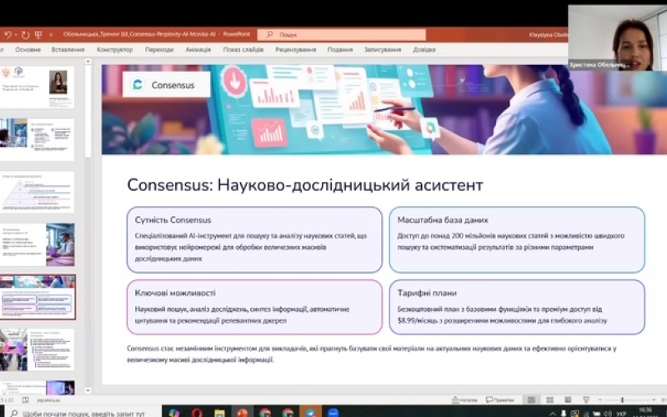Image resolution: width=667 pixels, height=417 pixels.
Task: Open the Основне ribbon tab
Action: 28,49
